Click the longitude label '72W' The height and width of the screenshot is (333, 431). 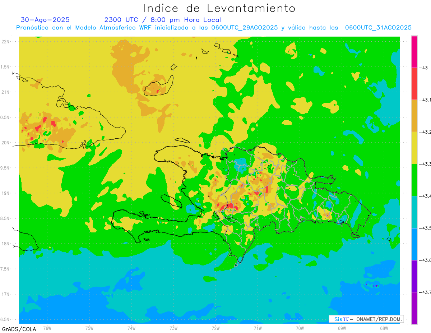(215, 328)
